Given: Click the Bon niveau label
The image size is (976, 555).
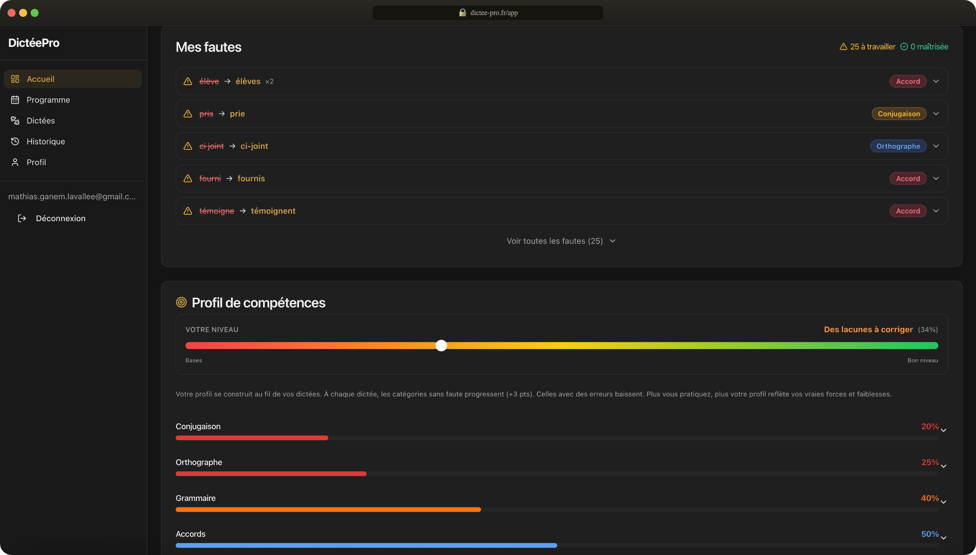Looking at the screenshot, I should [x=923, y=361].
